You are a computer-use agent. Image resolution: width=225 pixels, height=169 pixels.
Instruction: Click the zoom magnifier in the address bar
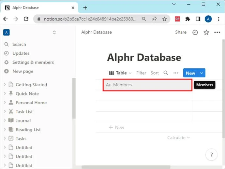[144, 19]
